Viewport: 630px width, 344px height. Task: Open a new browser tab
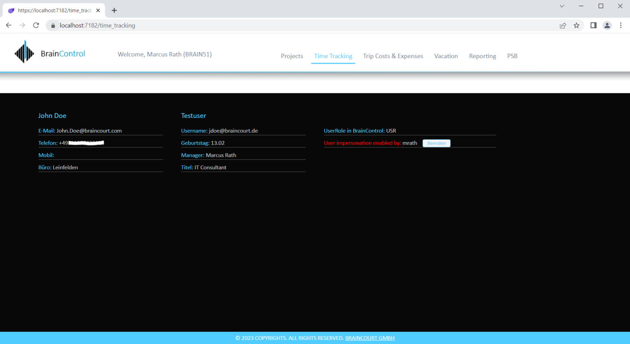pos(114,10)
